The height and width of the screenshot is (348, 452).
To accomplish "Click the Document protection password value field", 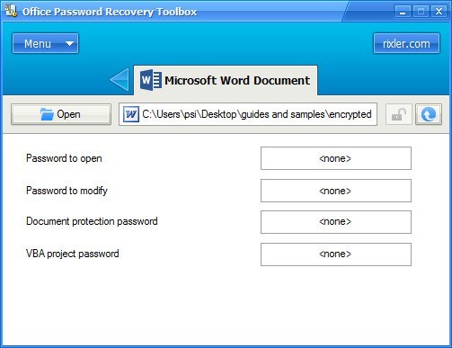I will (x=336, y=222).
